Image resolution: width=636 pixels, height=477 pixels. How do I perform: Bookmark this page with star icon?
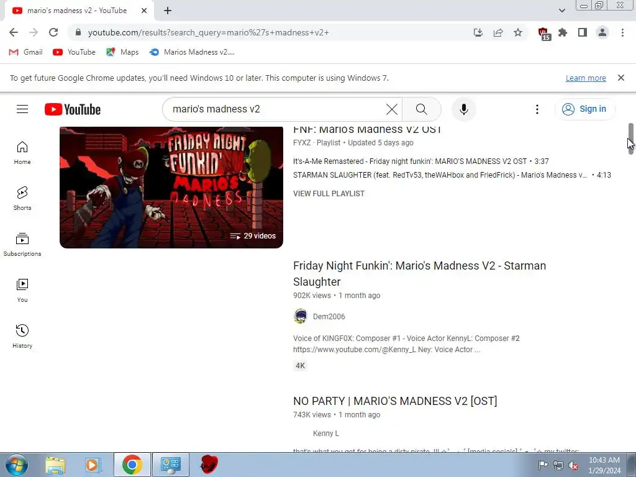coord(518,32)
